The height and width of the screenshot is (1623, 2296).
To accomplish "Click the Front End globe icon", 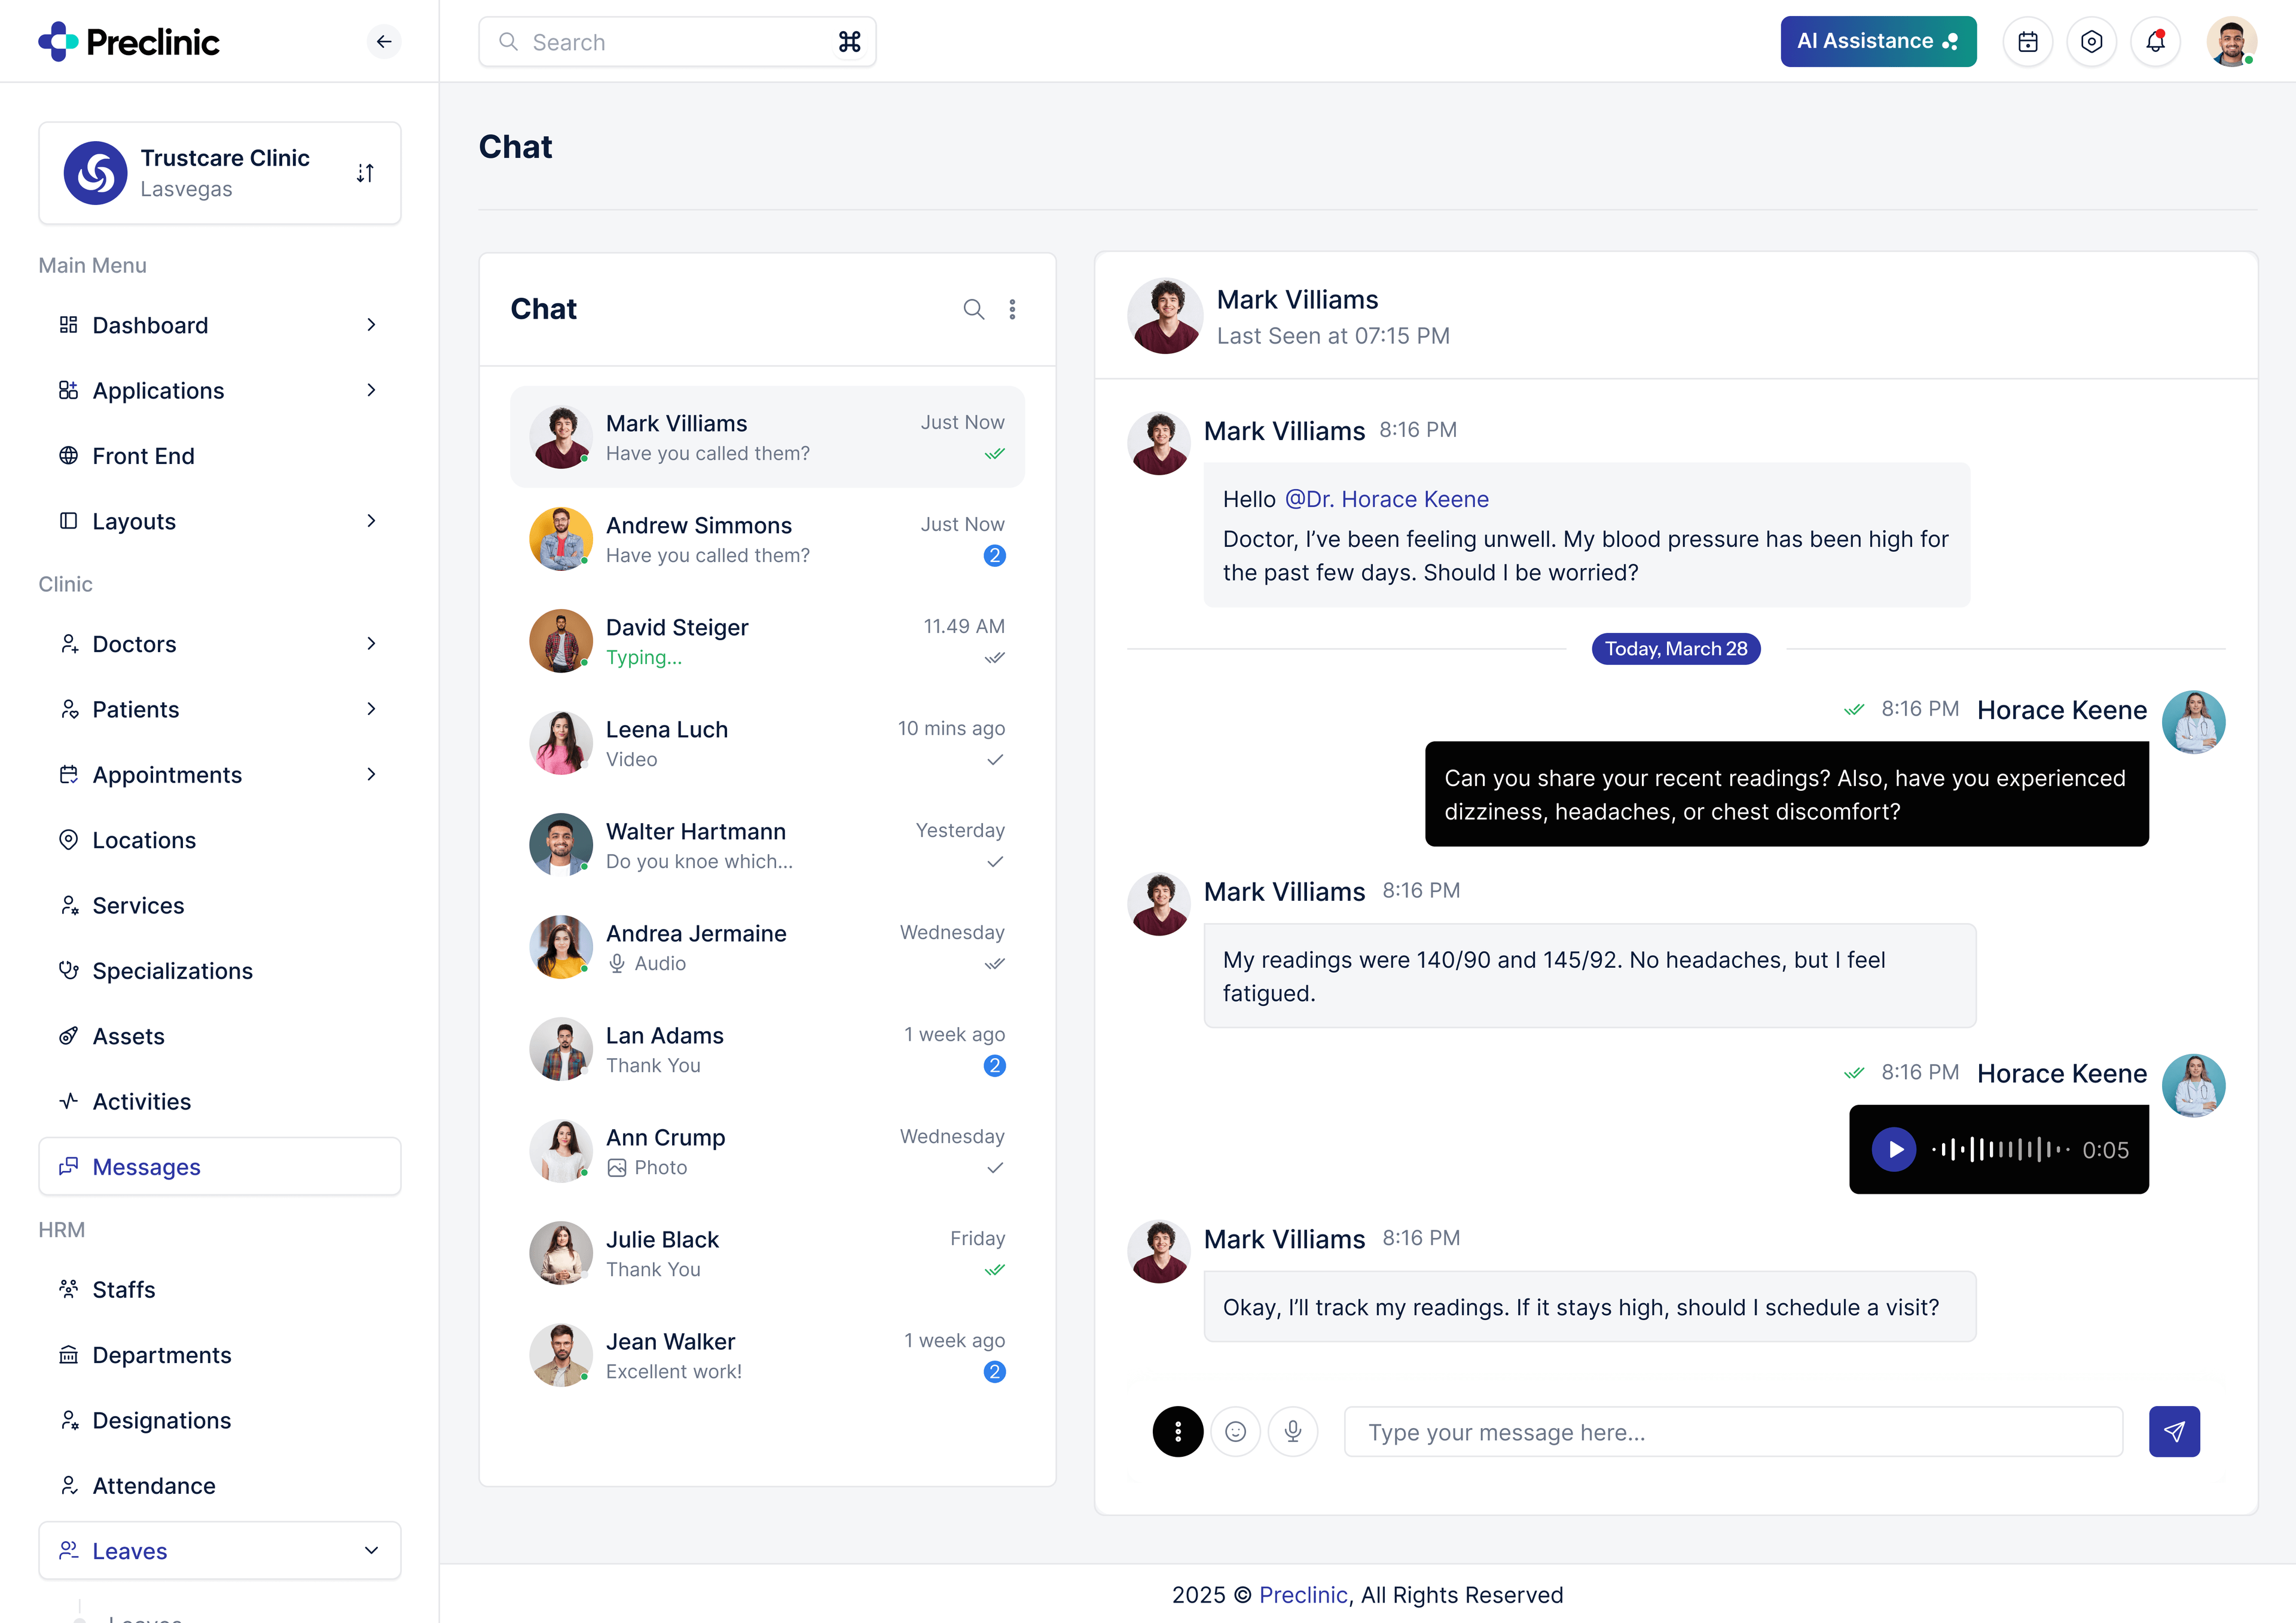I will (x=68, y=456).
